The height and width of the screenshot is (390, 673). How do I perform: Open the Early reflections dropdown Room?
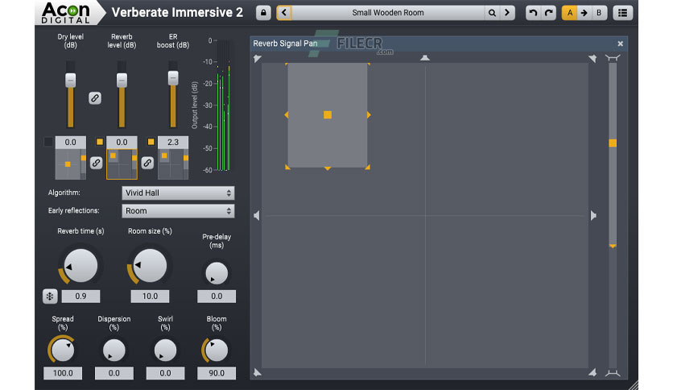pyautogui.click(x=178, y=211)
